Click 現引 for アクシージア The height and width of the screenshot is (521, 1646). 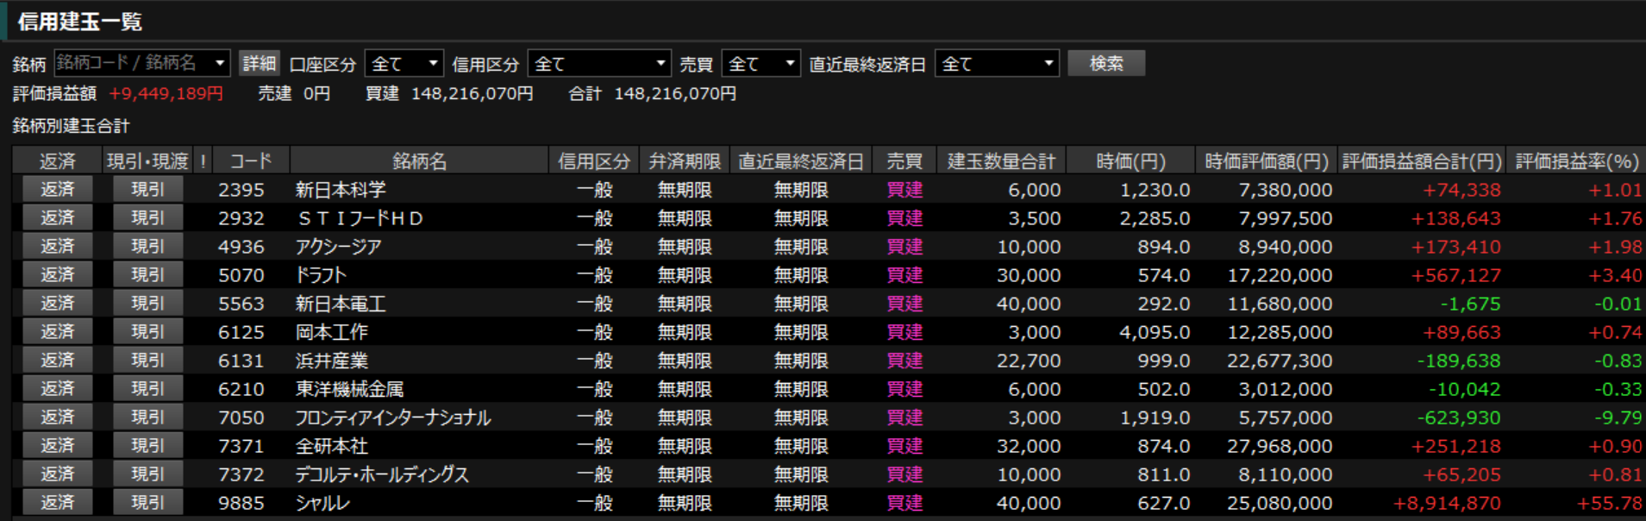click(147, 246)
